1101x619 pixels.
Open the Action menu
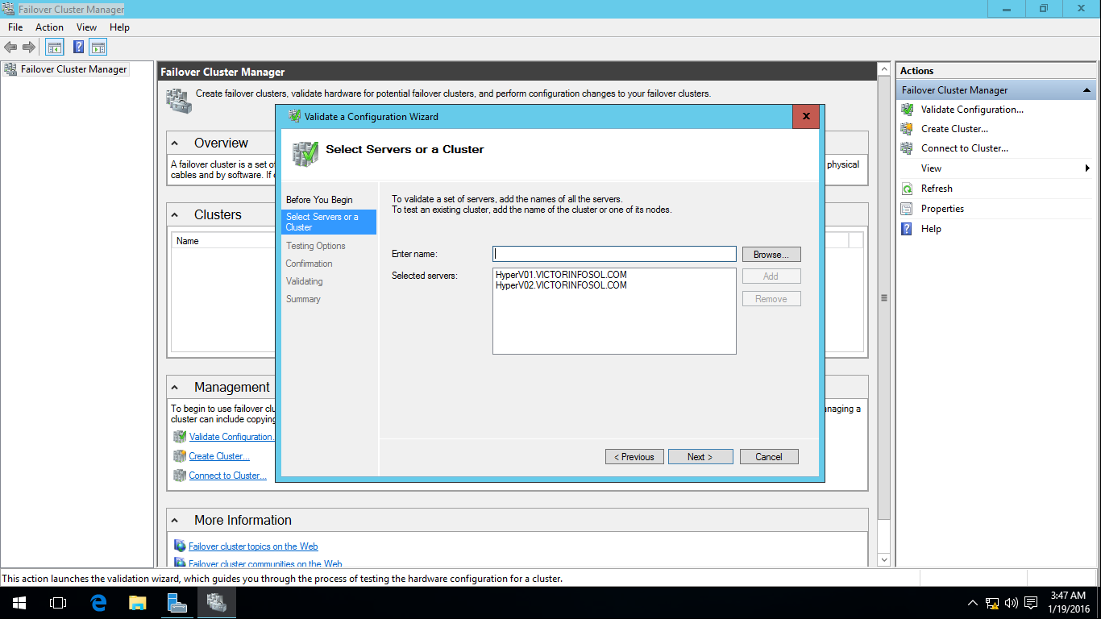[49, 27]
